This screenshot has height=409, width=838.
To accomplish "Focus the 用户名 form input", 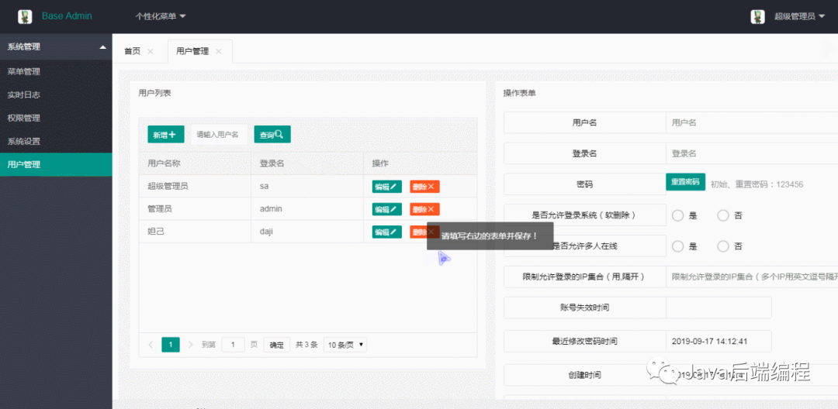I will [752, 122].
